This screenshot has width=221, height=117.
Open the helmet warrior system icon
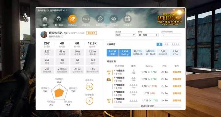(59, 19)
